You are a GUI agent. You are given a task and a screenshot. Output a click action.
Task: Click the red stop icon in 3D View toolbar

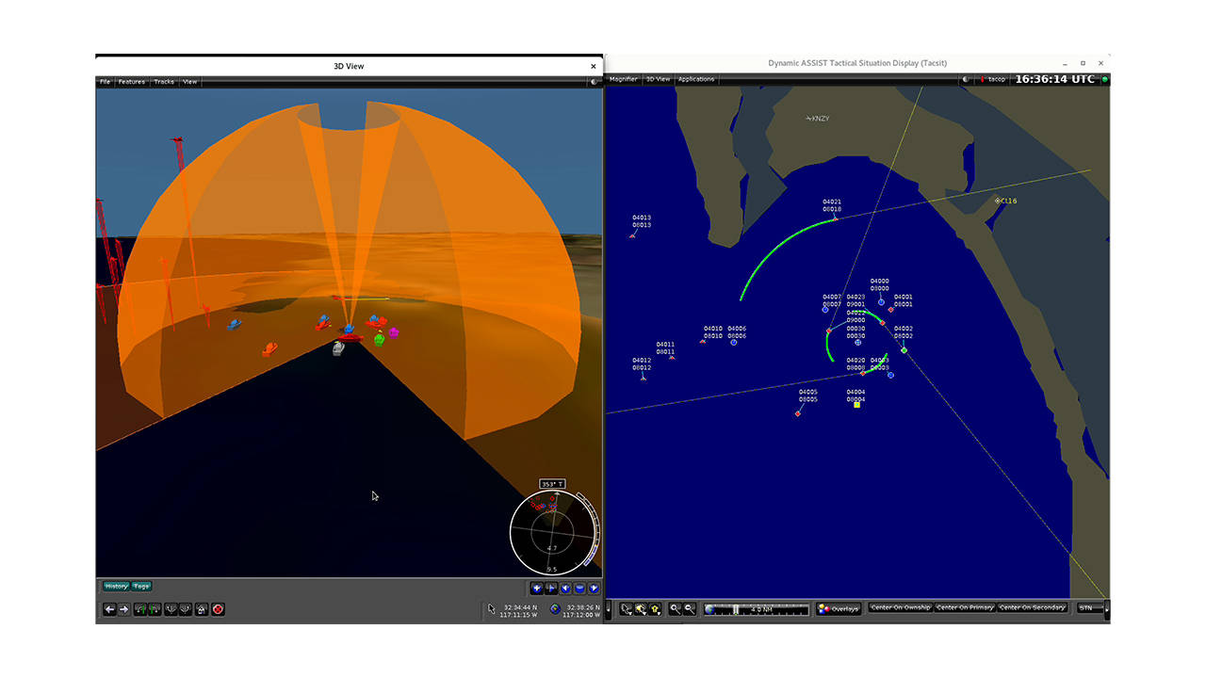(217, 609)
